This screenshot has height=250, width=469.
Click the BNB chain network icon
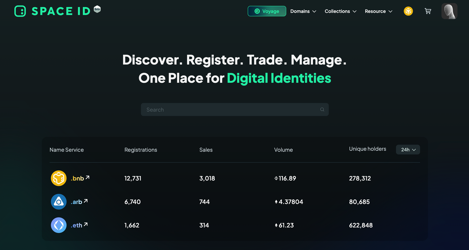(x=408, y=11)
